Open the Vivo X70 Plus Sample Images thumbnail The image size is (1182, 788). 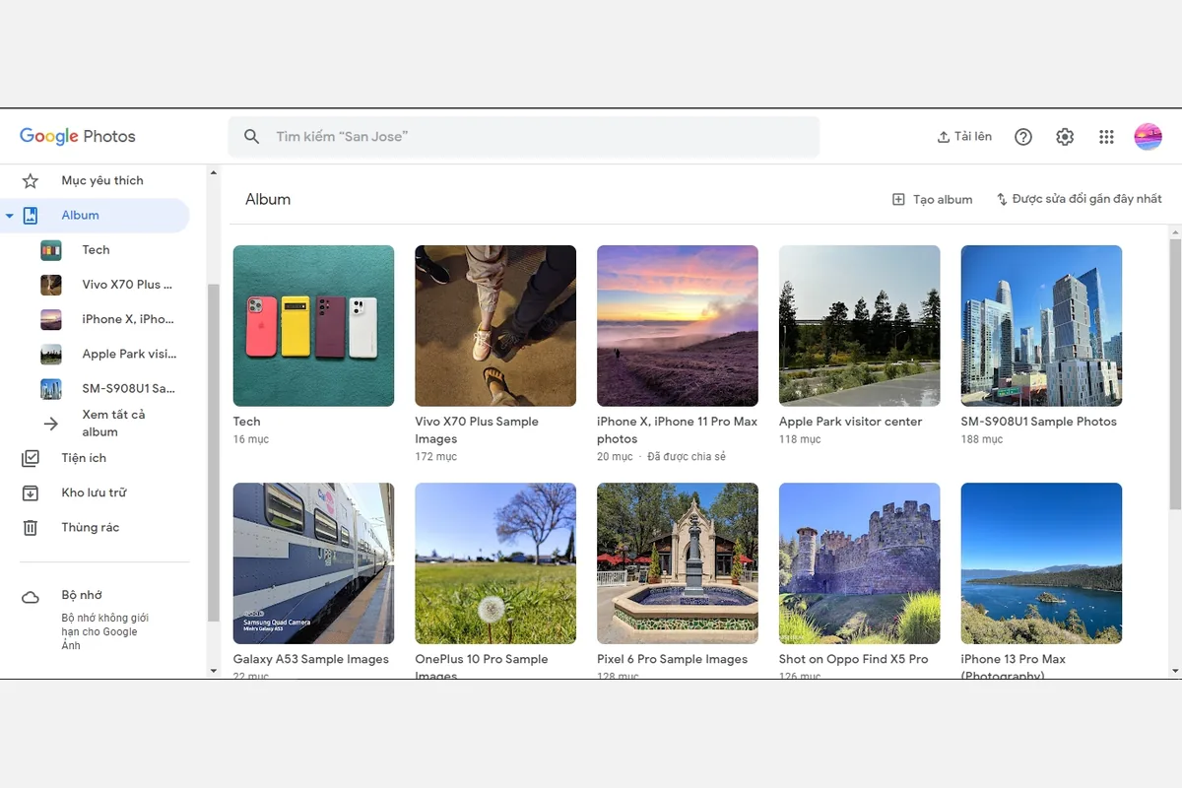(495, 326)
